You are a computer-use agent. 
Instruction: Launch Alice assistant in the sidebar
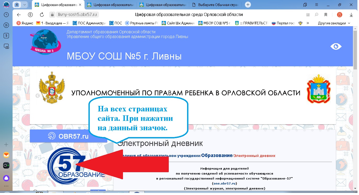[x=6, y=178]
